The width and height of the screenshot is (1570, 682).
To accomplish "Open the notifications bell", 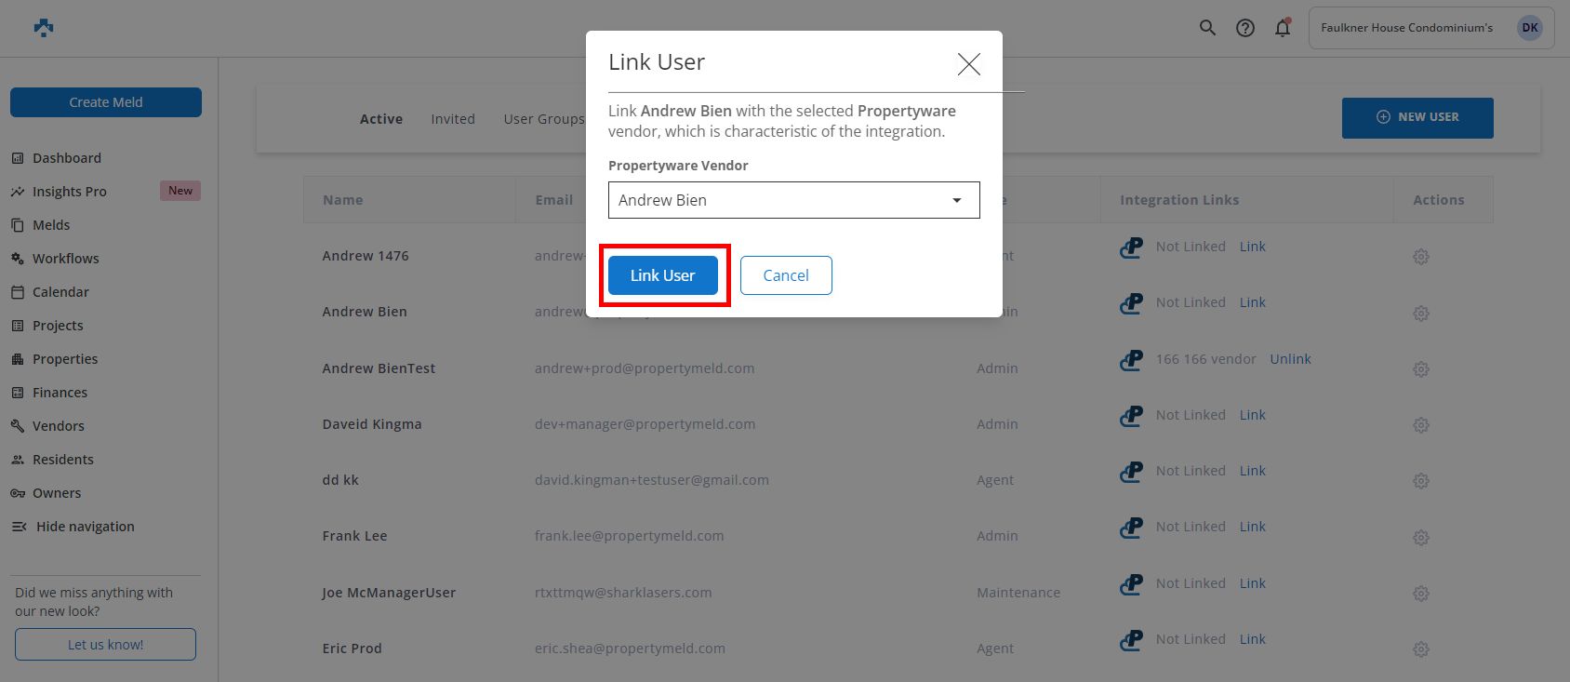I will pos(1283,28).
